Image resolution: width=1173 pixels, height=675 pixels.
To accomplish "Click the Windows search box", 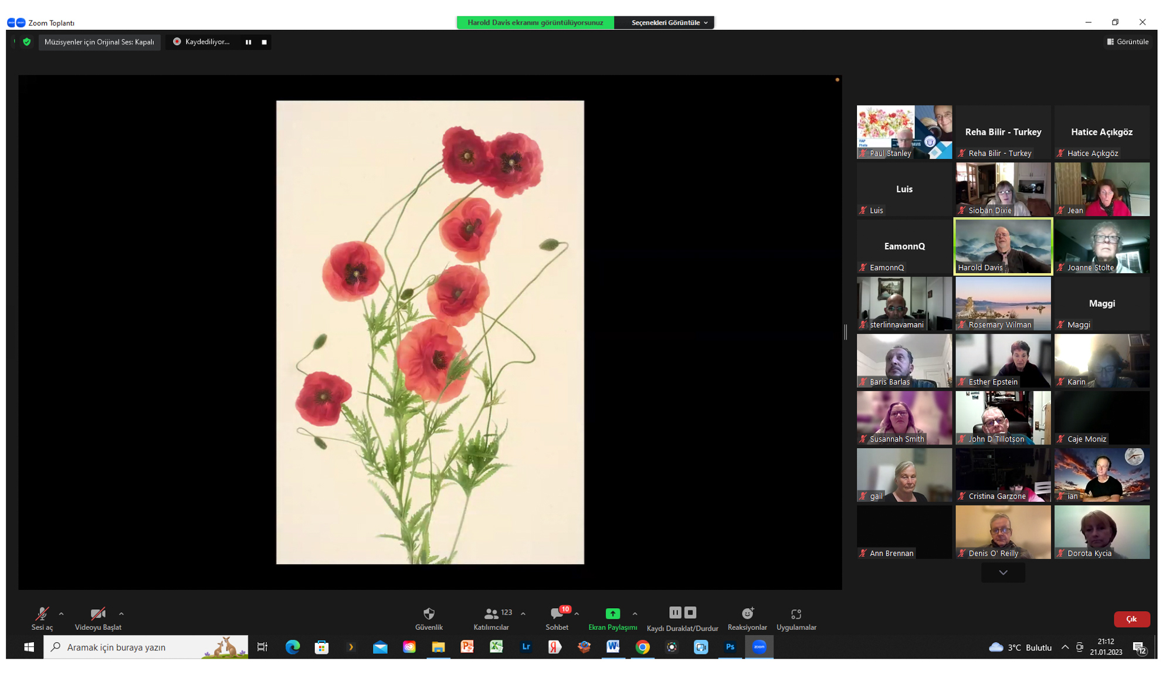I will [x=145, y=647].
